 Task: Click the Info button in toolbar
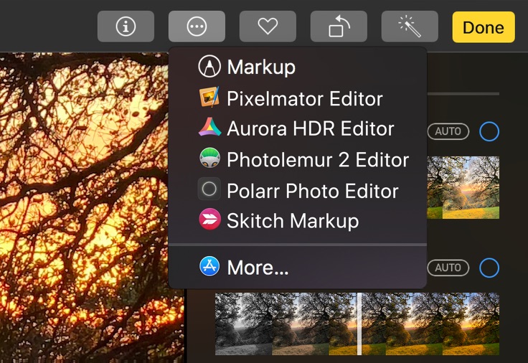(126, 27)
